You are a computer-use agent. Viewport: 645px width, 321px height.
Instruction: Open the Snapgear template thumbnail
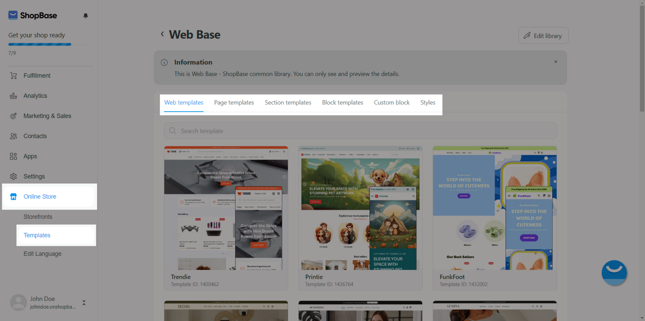[360, 311]
